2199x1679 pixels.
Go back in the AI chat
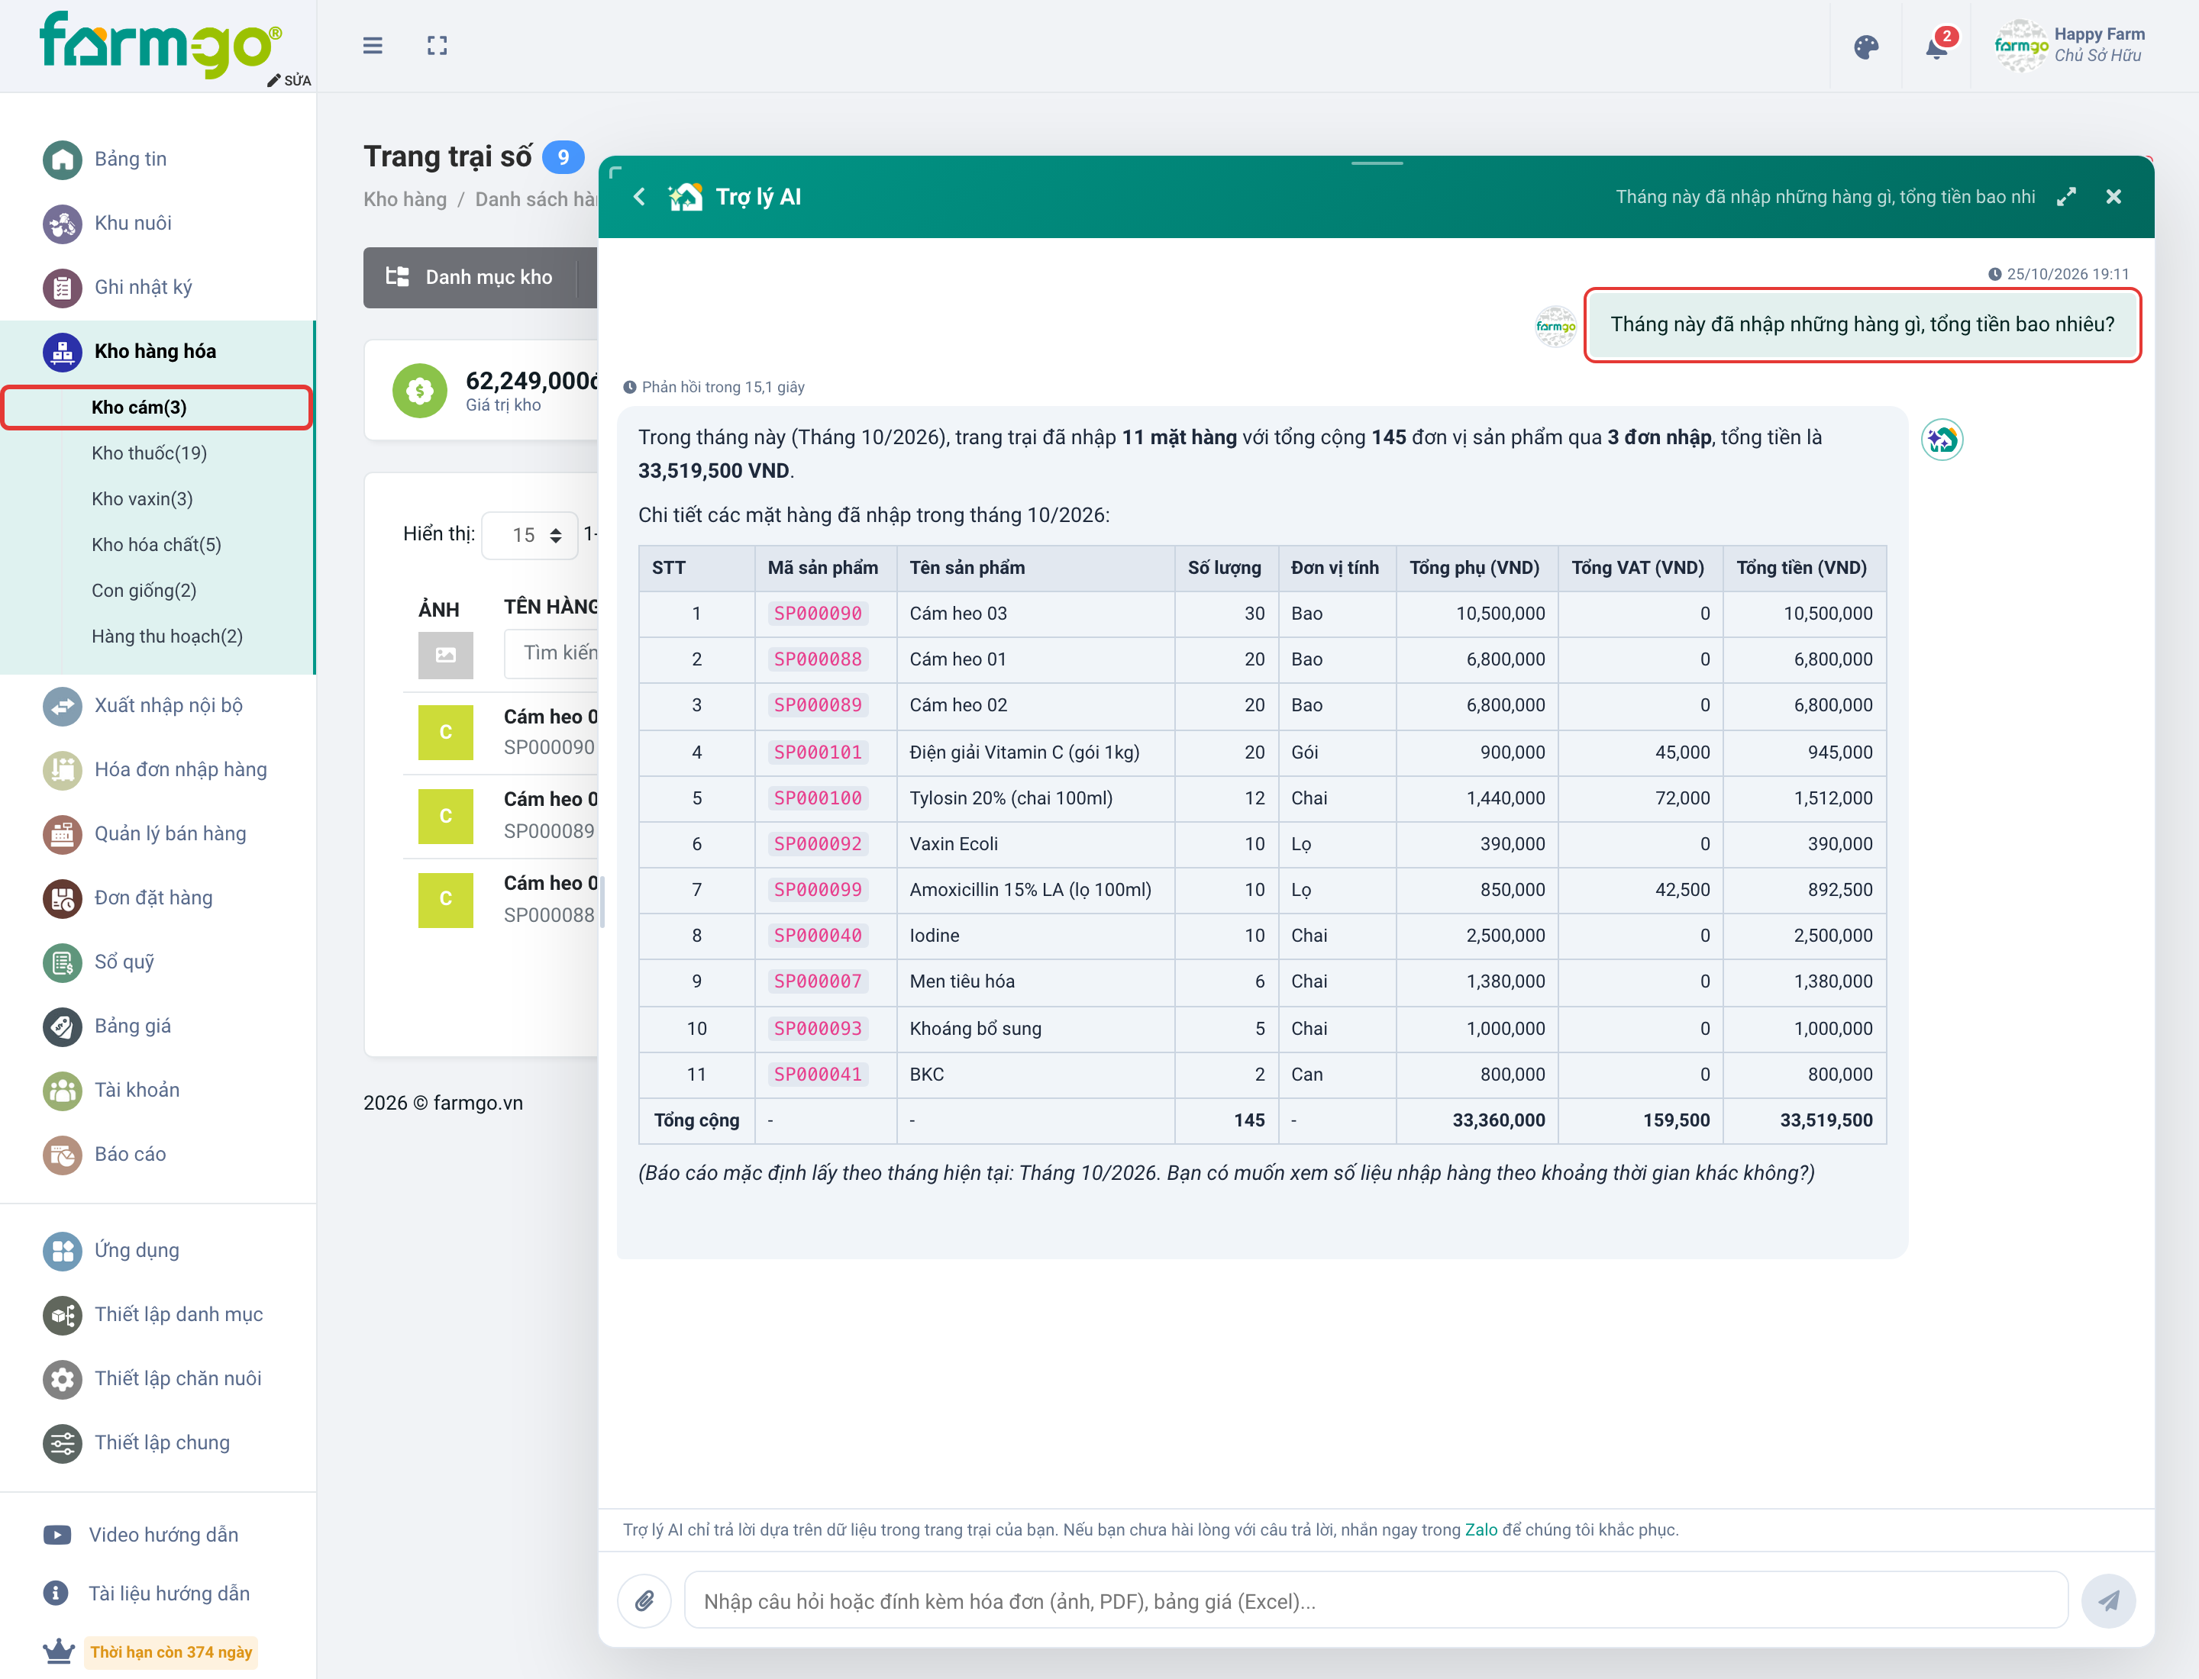[x=639, y=197]
